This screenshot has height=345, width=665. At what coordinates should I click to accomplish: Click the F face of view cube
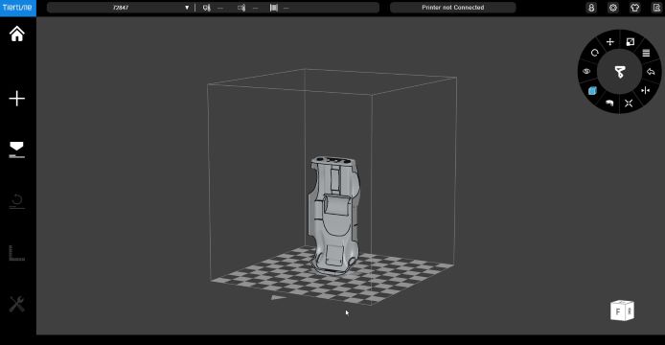coord(618,312)
